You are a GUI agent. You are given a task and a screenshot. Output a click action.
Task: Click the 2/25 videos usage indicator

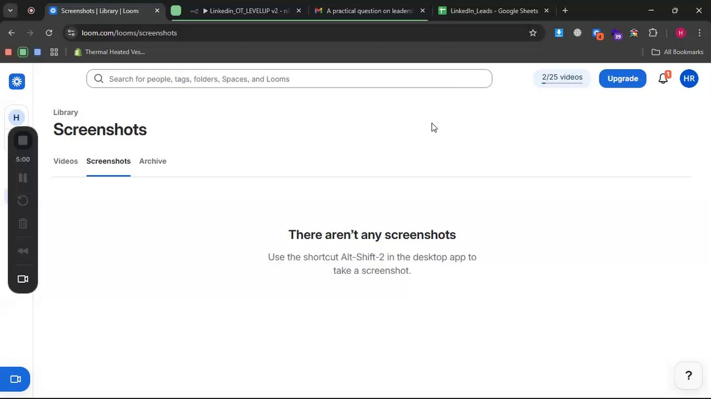click(562, 78)
